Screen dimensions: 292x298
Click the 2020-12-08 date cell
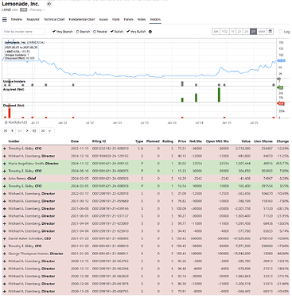click(x=80, y=277)
